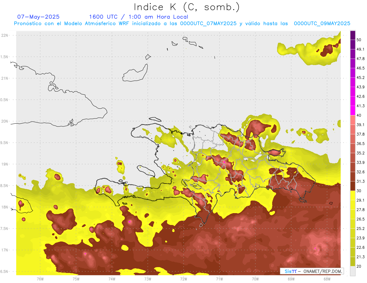Click the "21.3" colorbar value

click(360, 257)
